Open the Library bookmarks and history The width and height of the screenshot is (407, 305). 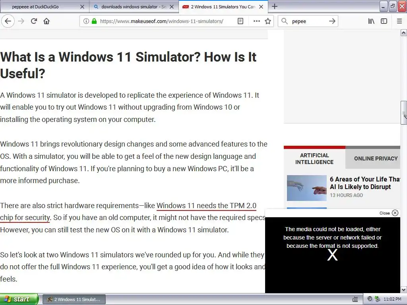click(371, 21)
